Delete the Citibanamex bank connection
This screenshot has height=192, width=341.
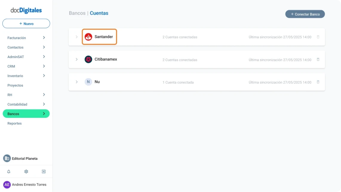coord(318,59)
